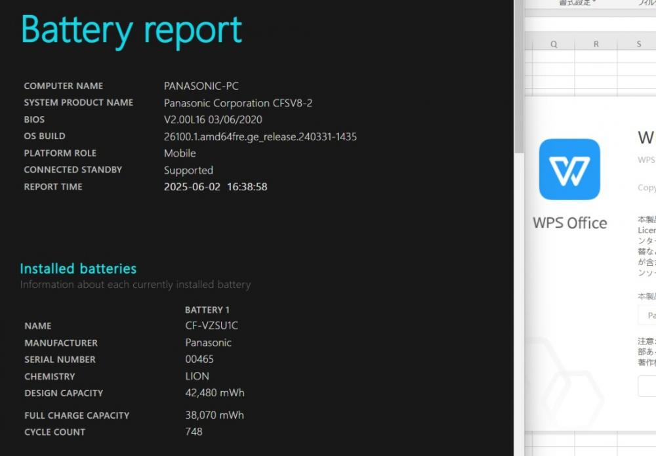Select battery name CF-VZSU1C
The image size is (656, 456).
(x=212, y=325)
